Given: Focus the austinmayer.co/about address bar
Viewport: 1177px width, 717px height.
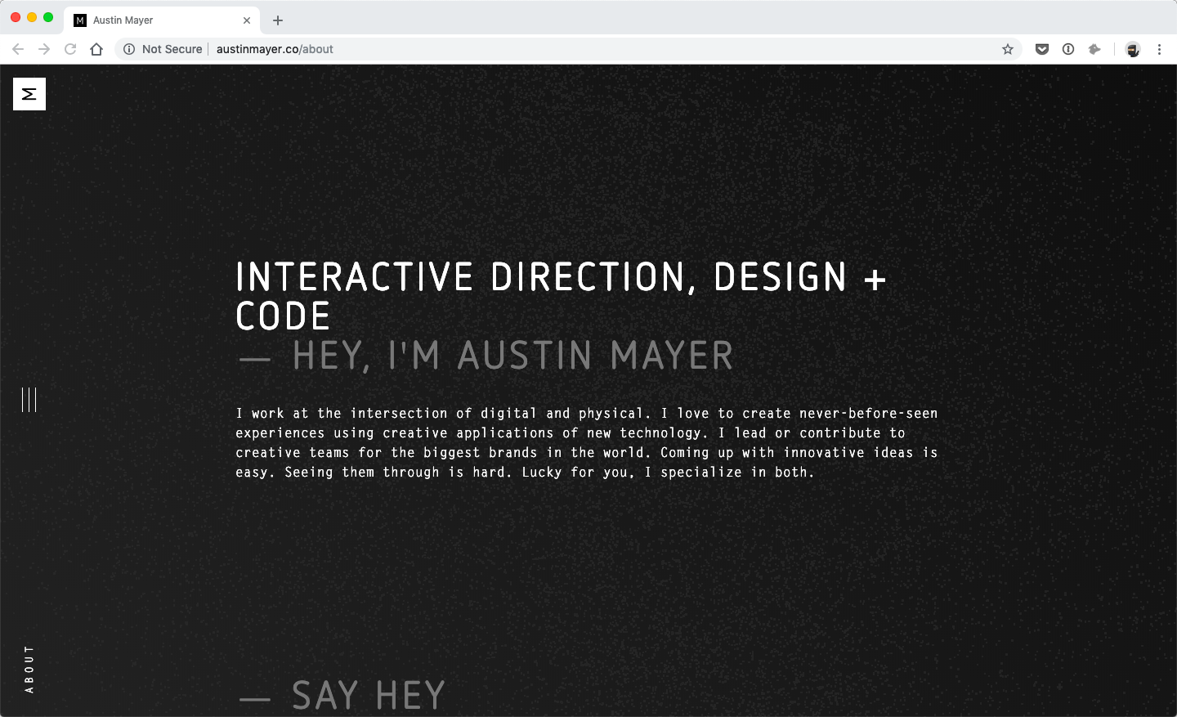Looking at the screenshot, I should (x=572, y=49).
